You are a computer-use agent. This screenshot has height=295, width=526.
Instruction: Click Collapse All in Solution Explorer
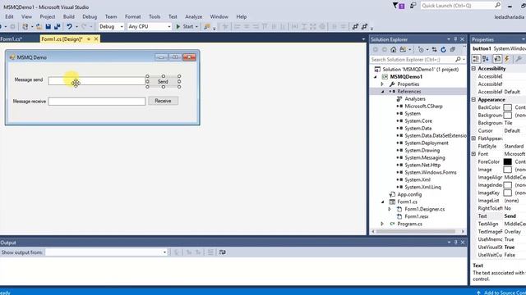click(x=453, y=49)
